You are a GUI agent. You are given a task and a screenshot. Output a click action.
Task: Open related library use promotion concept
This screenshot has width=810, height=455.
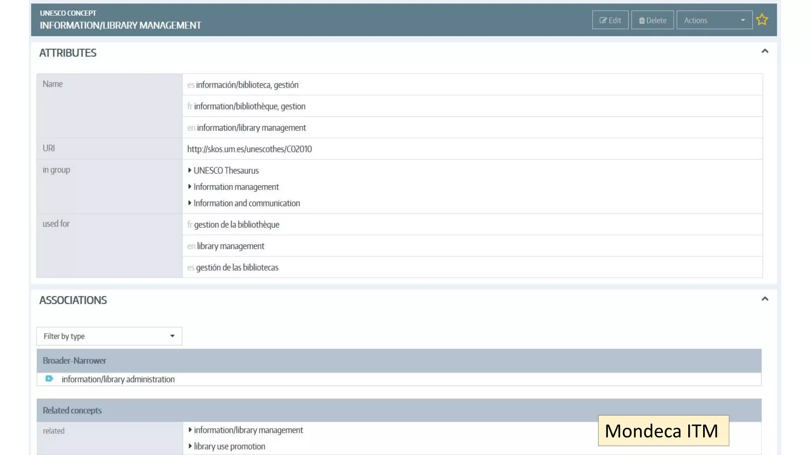pos(229,446)
